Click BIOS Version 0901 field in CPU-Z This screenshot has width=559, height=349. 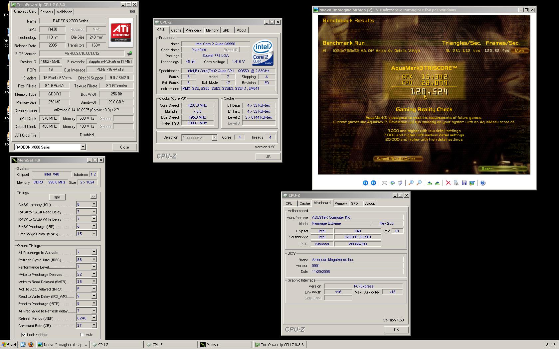click(x=357, y=266)
